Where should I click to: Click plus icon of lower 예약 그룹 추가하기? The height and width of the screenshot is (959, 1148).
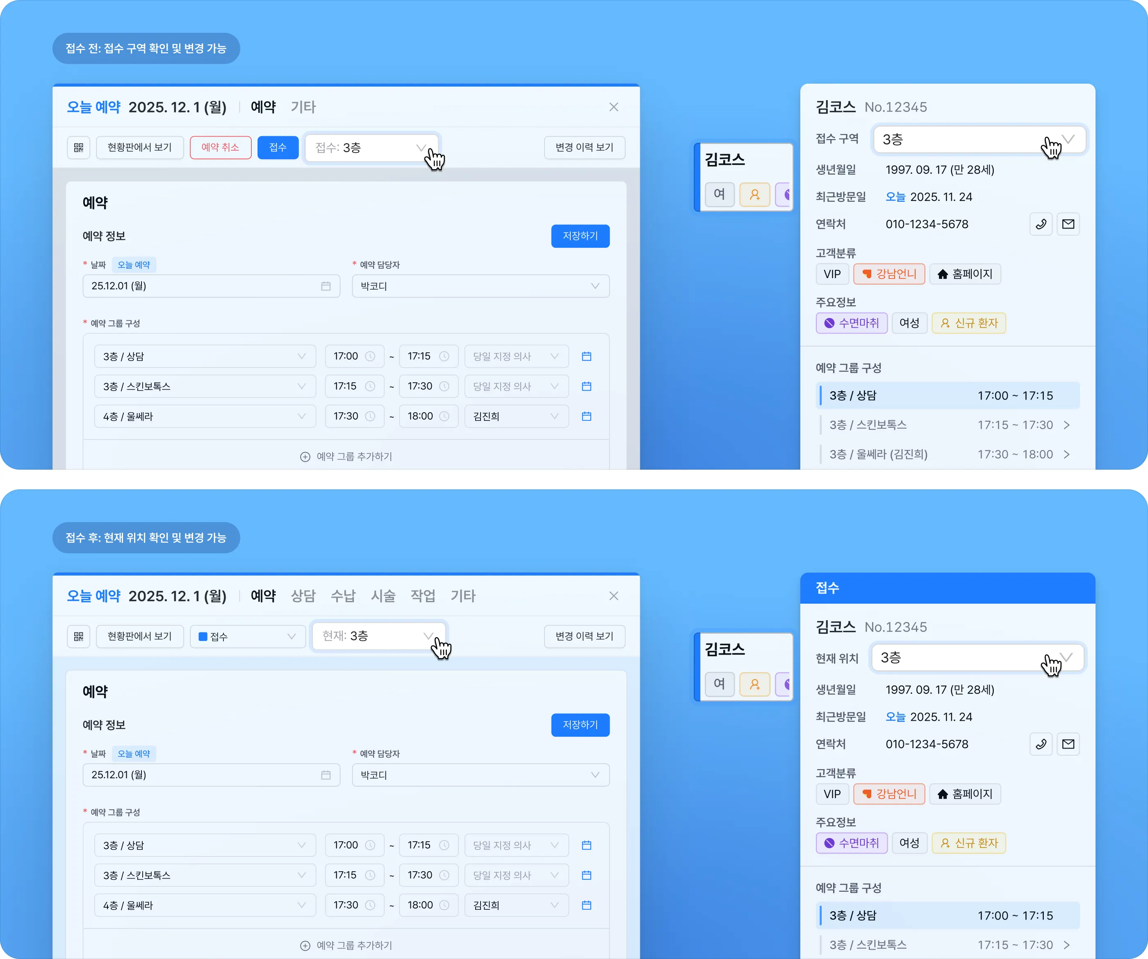click(305, 946)
